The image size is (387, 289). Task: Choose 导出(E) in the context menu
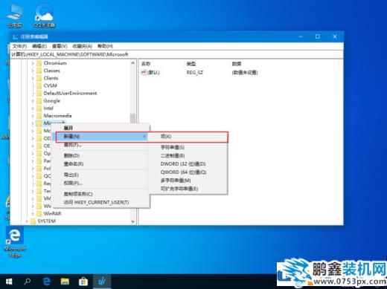click(x=71, y=175)
